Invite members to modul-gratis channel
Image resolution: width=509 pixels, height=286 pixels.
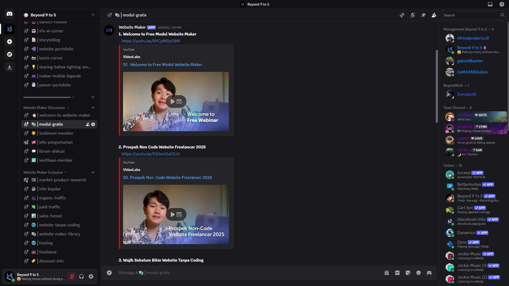click(x=88, y=124)
